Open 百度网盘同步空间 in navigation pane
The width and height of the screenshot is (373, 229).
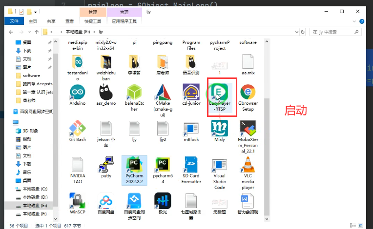pyautogui.click(x=36, y=111)
